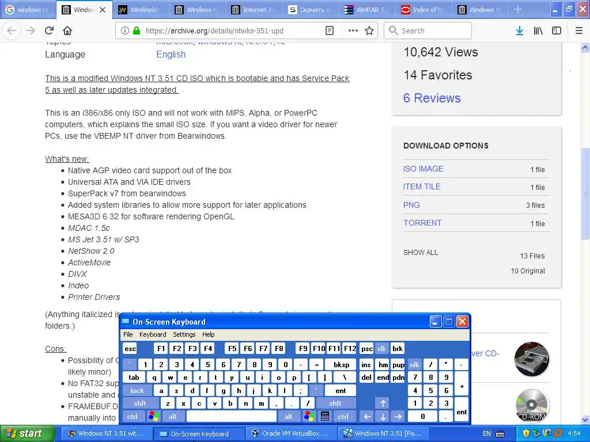Show site information icon in address bar

[125, 31]
